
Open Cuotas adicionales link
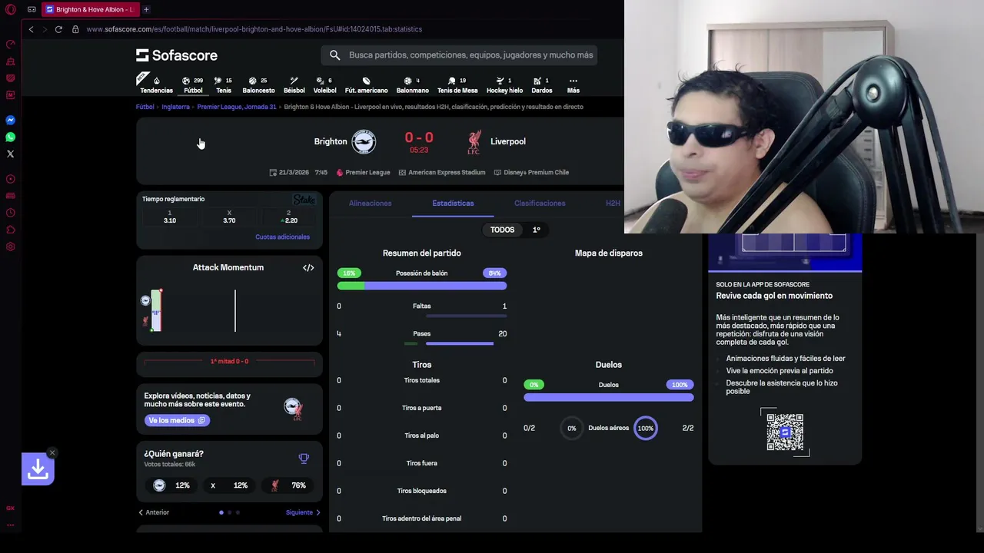(282, 237)
